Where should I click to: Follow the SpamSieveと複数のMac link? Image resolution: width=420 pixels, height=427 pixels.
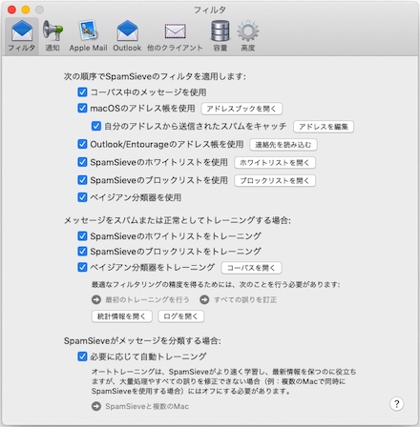[x=147, y=406]
